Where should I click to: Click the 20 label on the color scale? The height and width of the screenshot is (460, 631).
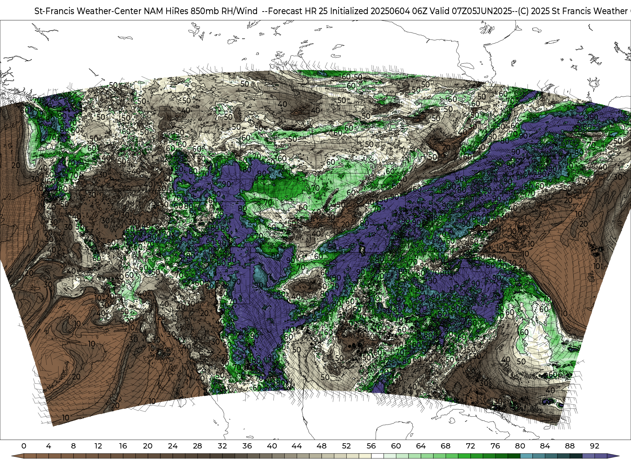click(x=148, y=446)
